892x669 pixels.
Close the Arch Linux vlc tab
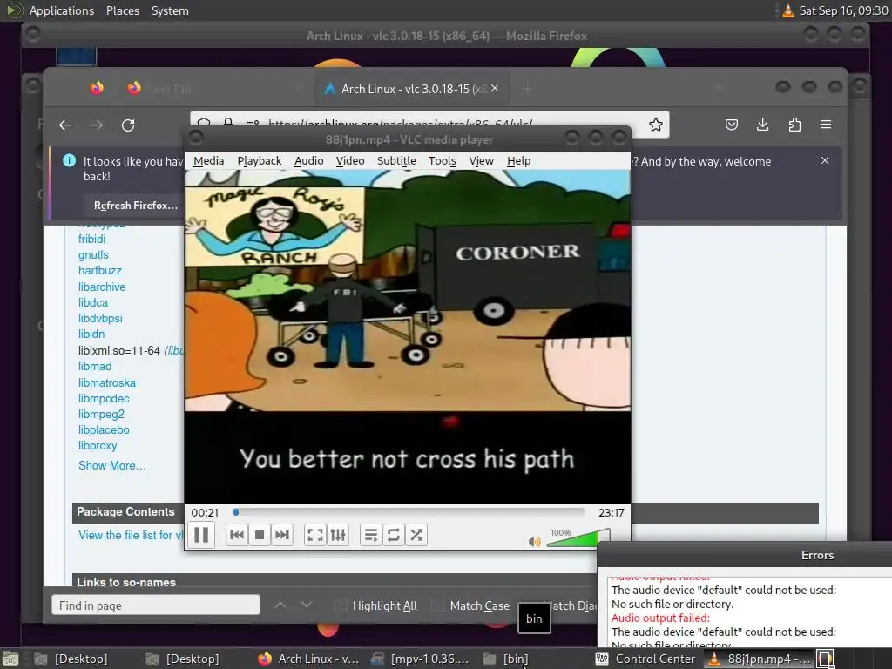[495, 88]
